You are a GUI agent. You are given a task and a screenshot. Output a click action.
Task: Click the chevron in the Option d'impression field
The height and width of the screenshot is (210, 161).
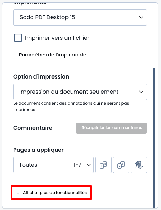tap(141, 92)
